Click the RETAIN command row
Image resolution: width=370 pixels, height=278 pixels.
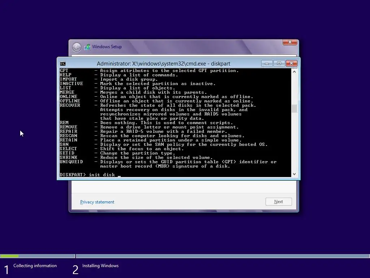[151, 140]
